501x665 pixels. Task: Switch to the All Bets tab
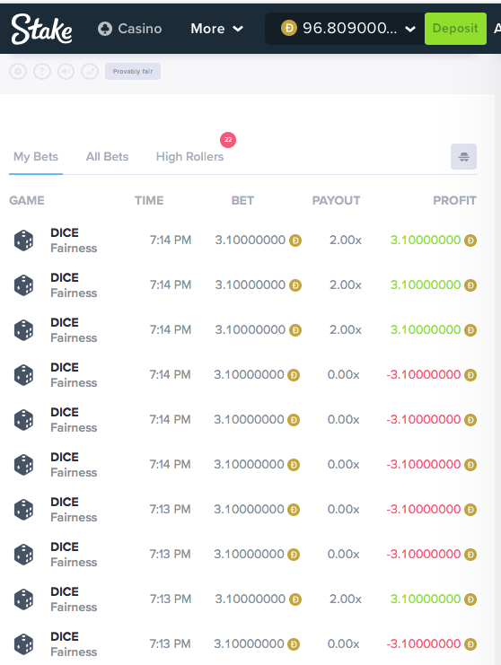[107, 156]
